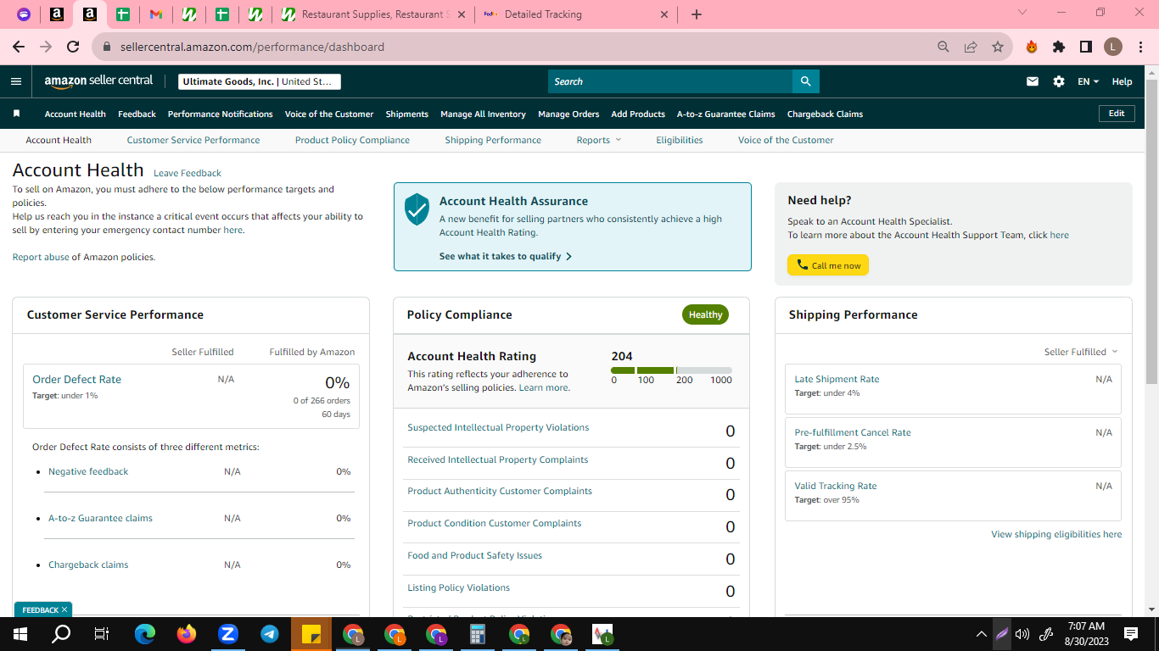Click the Edit navigation button
The height and width of the screenshot is (651, 1159).
tap(1117, 113)
